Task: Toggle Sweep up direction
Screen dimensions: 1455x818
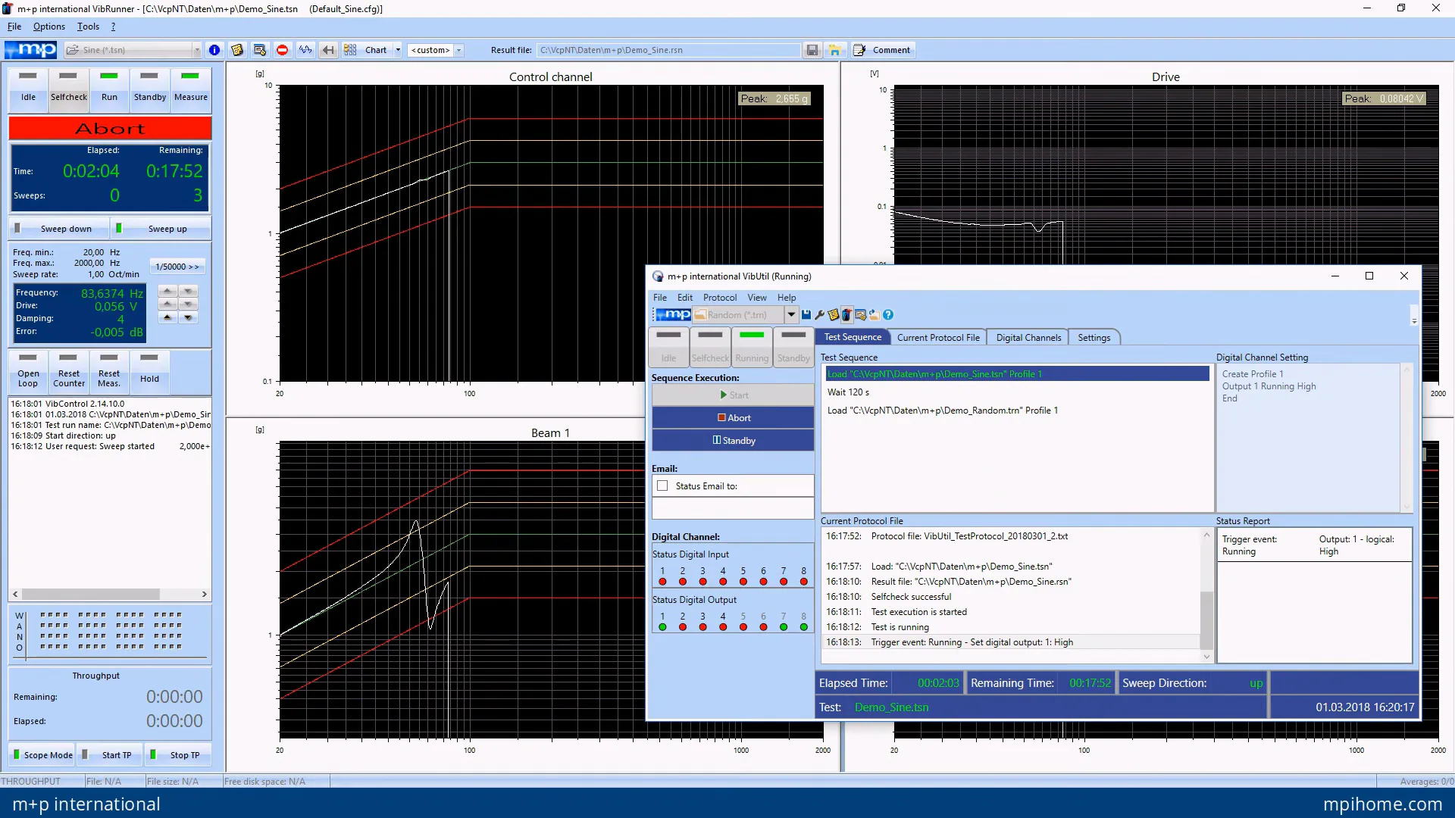Action: click(x=160, y=229)
